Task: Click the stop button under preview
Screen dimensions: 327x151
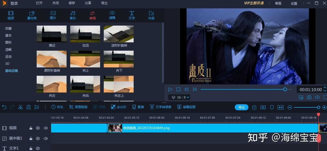Action: pyautogui.click(x=178, y=89)
